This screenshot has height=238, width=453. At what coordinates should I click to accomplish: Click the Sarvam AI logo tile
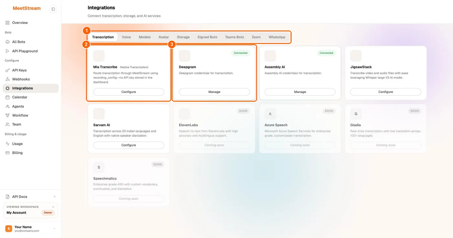pyautogui.click(x=99, y=114)
